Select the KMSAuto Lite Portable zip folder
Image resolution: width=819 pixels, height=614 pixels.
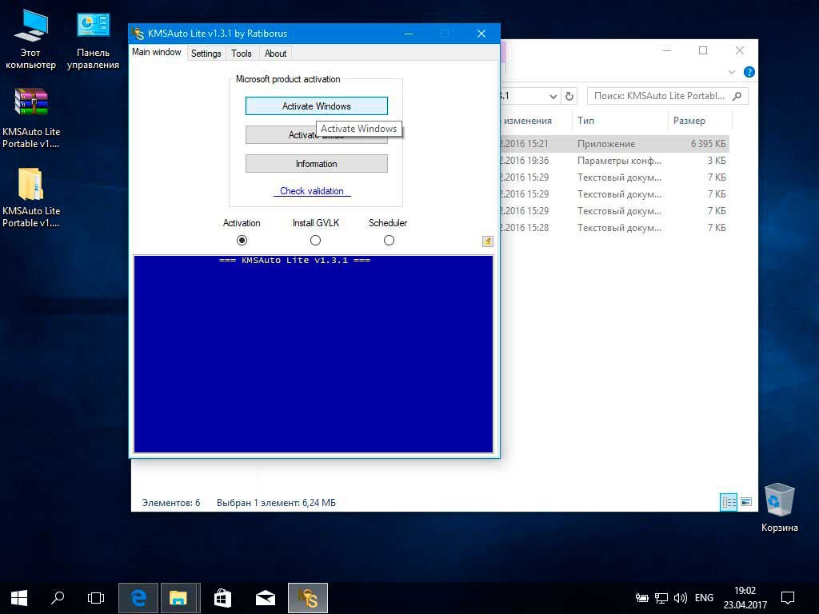coord(31,197)
